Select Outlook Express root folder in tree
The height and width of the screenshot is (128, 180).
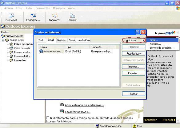(x=14, y=36)
